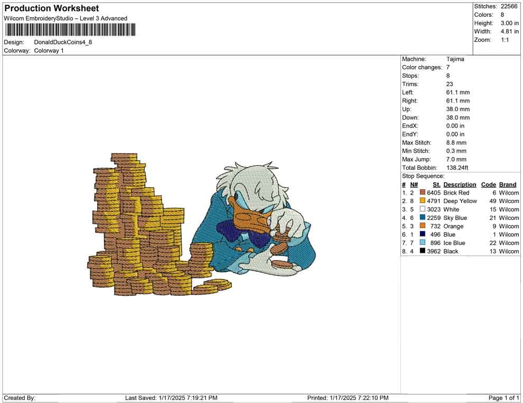Click the stitch count '22566'

[509, 6]
